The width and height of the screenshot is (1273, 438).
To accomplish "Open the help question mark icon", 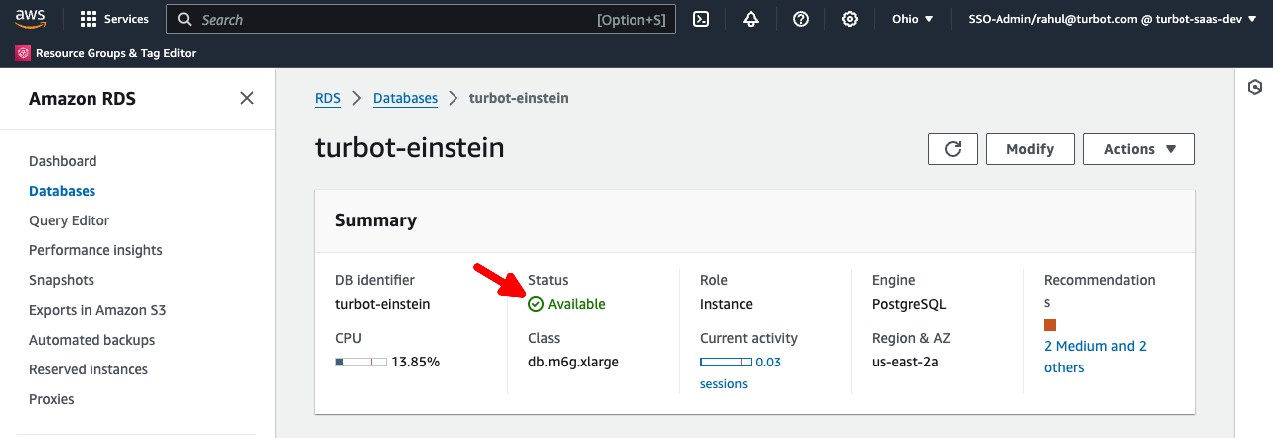I will point(800,19).
